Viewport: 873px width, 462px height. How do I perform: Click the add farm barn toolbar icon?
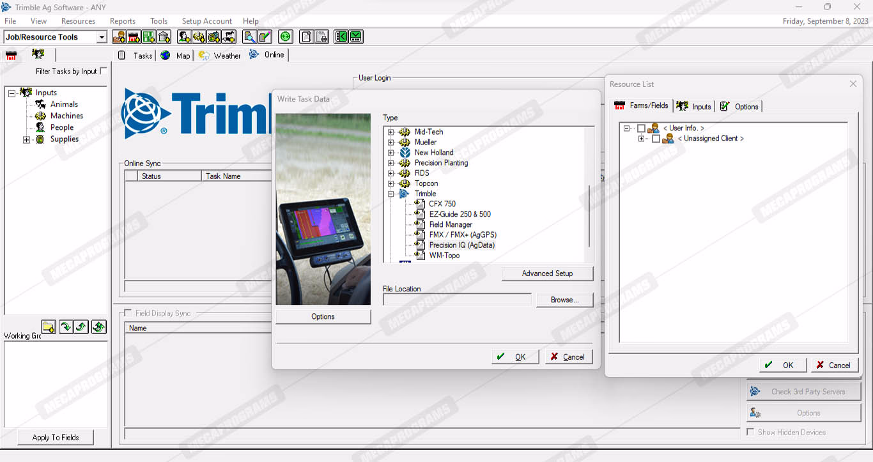click(134, 37)
